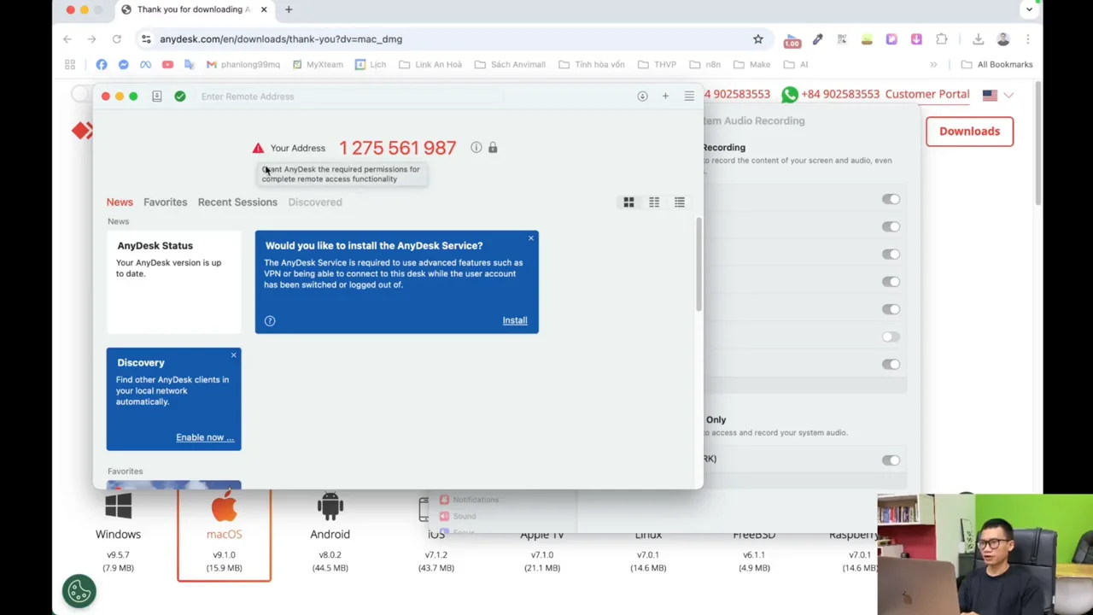Open the AnyDesk hamburger main menu
Image resolution: width=1093 pixels, height=615 pixels.
point(689,97)
